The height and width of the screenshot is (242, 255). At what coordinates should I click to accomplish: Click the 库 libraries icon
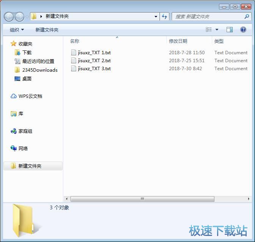(14, 114)
